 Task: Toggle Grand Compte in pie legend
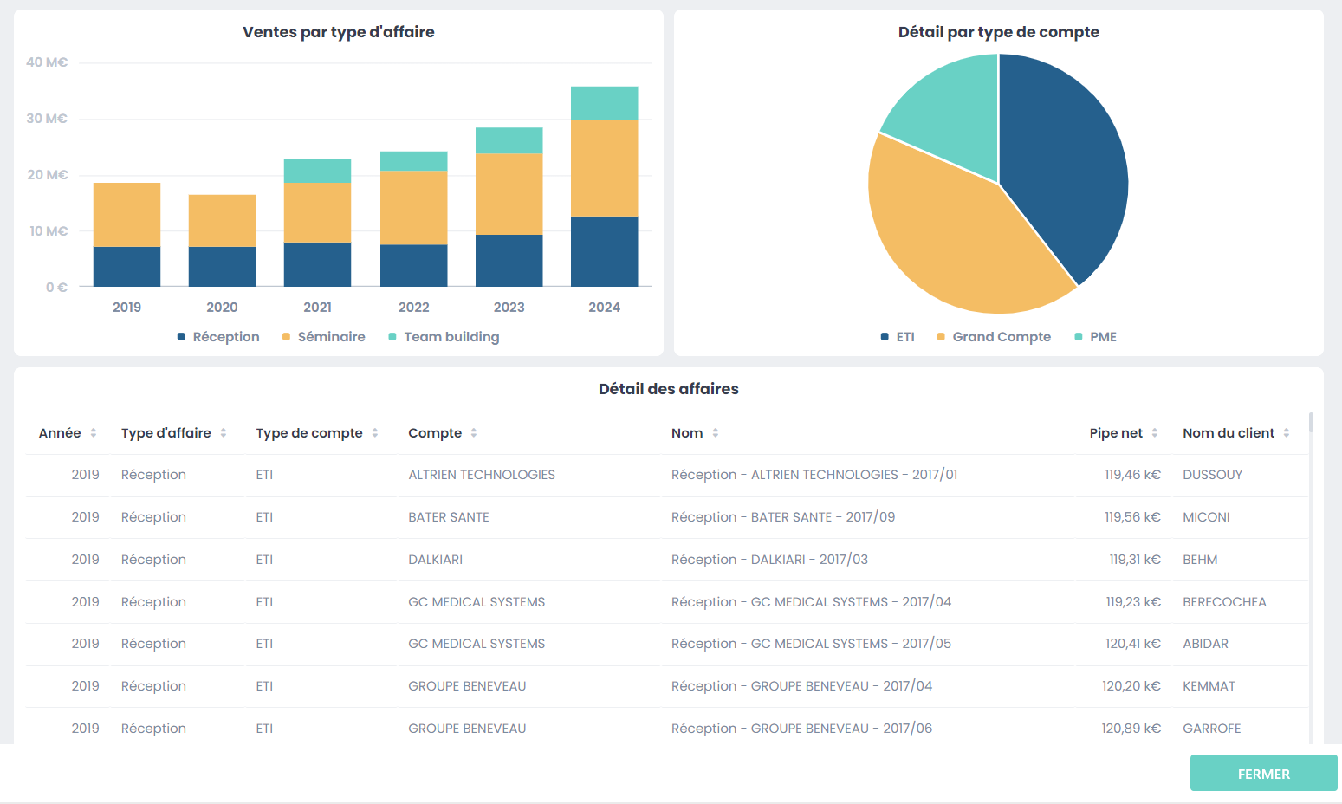pyautogui.click(x=994, y=337)
